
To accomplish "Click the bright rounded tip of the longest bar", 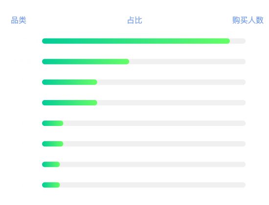I will click(x=227, y=41).
